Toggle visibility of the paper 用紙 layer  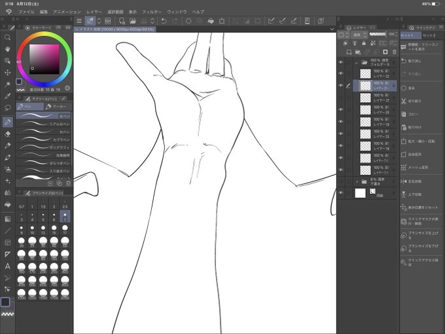click(x=341, y=193)
